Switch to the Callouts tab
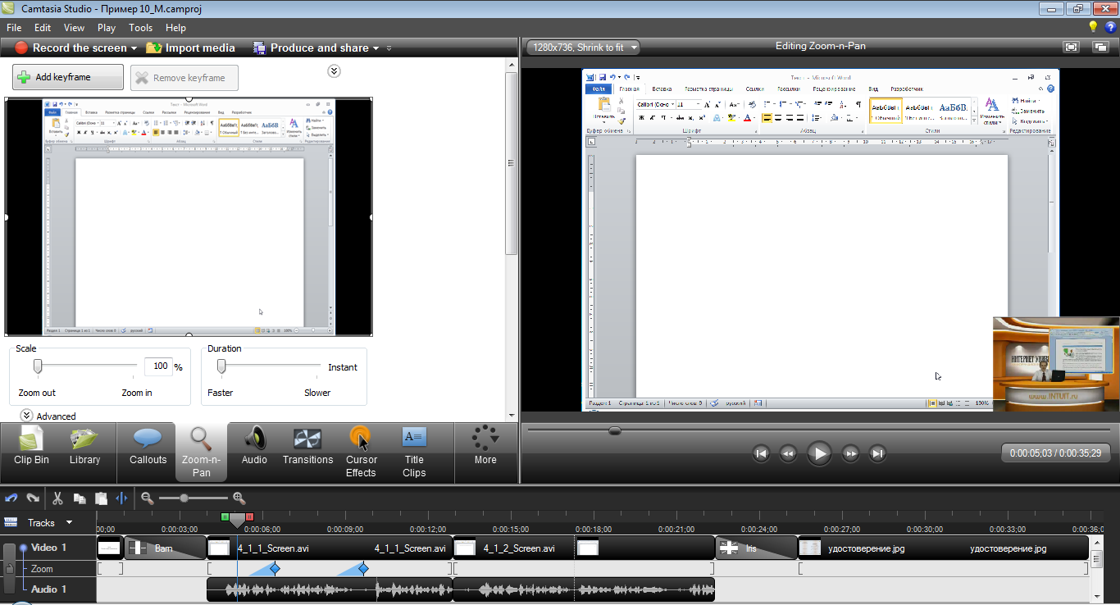The width and height of the screenshot is (1120, 605). coord(148,448)
